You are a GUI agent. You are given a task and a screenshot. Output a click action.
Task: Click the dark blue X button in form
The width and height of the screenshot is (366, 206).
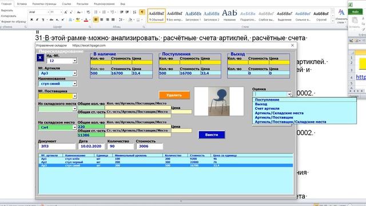(40, 58)
